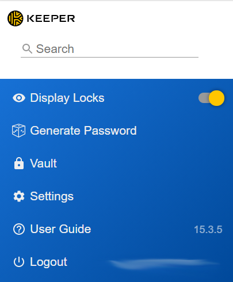Click the underline of the Search box

click(x=109, y=57)
